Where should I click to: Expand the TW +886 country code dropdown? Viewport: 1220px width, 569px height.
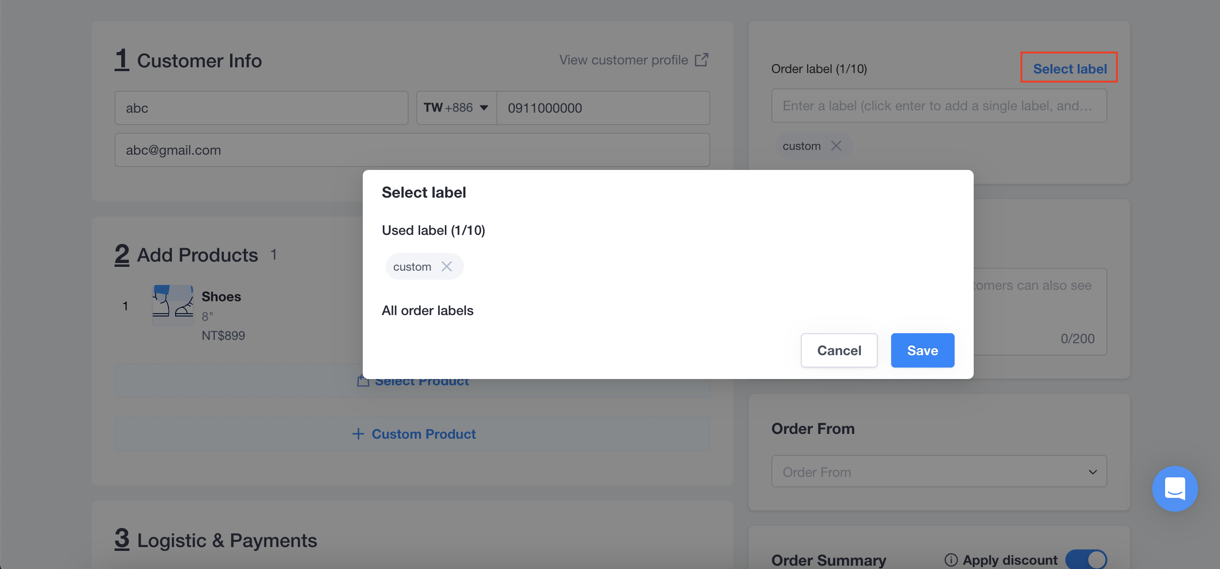(x=456, y=108)
